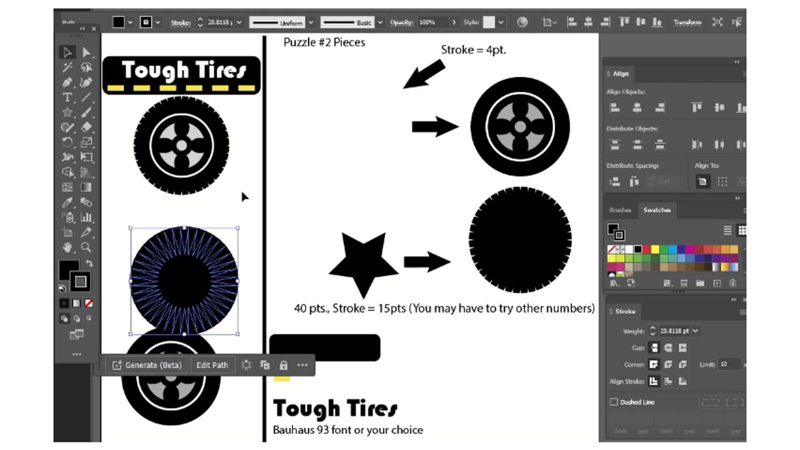
Task: Select the Rotate tool
Action: click(67, 142)
